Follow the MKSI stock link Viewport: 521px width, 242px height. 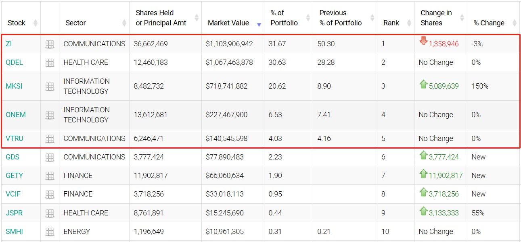tap(14, 86)
